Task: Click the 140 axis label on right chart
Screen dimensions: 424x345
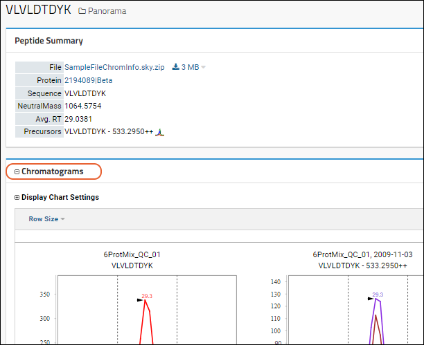Action: (276, 282)
